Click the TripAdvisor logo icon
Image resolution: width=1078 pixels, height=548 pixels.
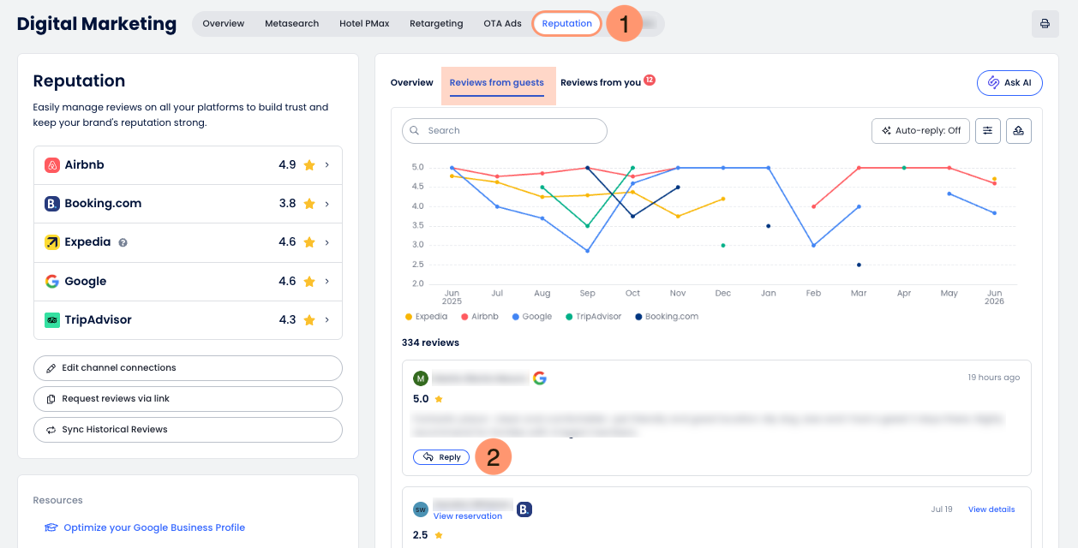[x=52, y=319]
